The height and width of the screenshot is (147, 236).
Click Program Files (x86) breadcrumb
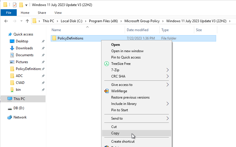(103, 21)
